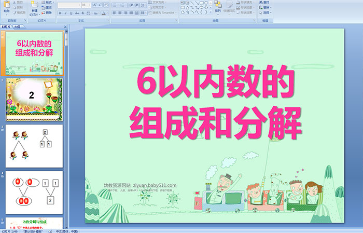Viewport: 363px width, 233px height.
Task: Click Copy (复制) in the clipboard group
Action: 18,7
